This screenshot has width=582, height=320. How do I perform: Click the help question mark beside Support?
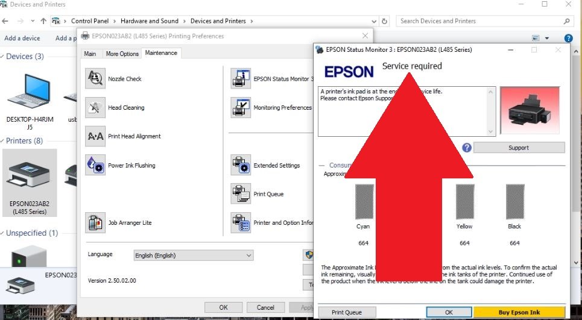click(467, 148)
